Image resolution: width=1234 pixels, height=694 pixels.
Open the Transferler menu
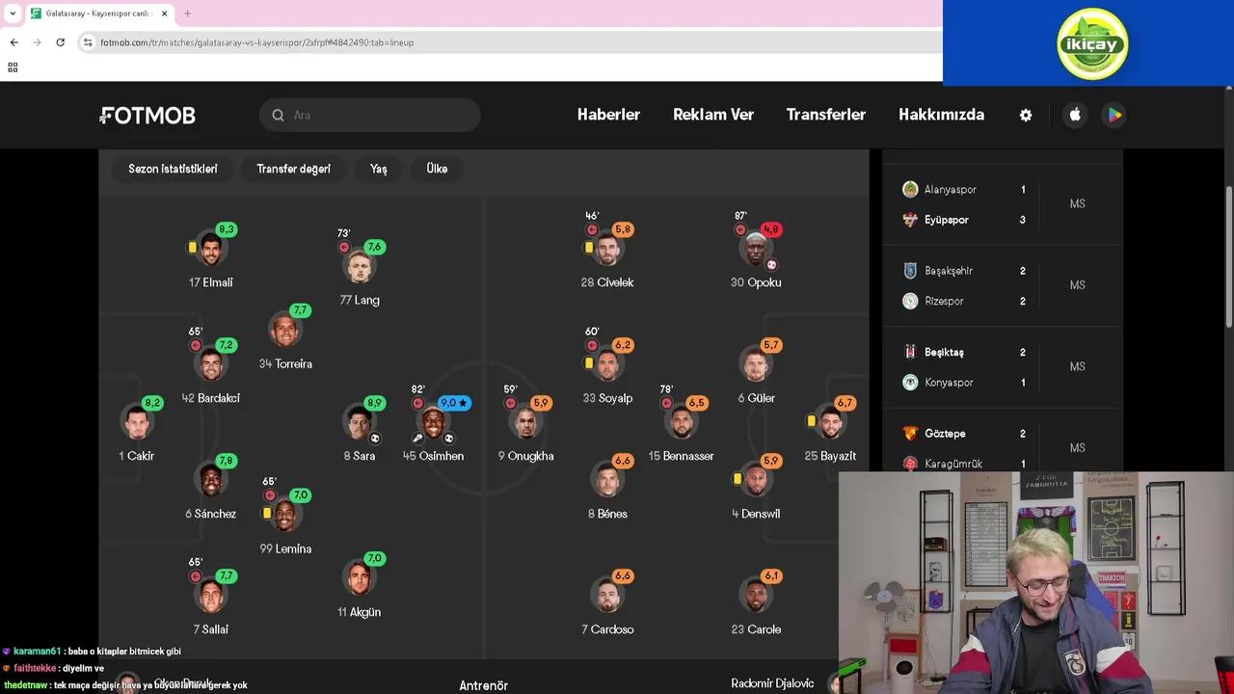826,115
